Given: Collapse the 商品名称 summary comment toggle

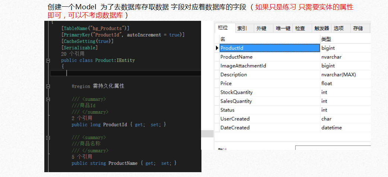Looking at the screenshot, I should [x=48, y=138].
